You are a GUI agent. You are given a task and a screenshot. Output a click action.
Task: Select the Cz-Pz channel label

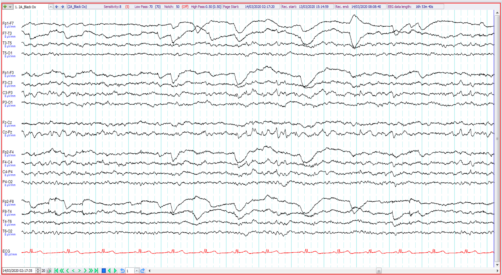point(7,132)
